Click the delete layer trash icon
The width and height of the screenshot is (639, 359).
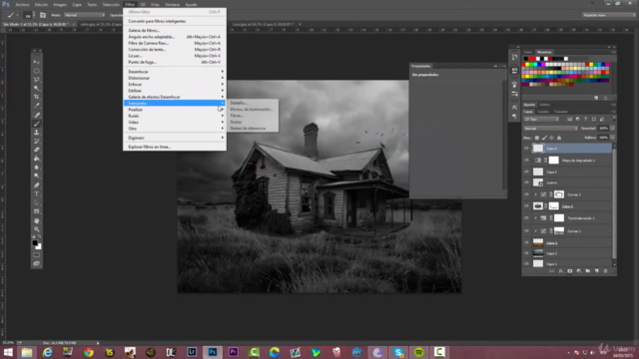[606, 271]
